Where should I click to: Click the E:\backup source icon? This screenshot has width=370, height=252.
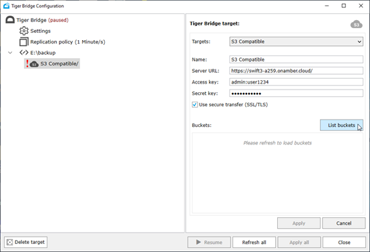click(x=24, y=52)
